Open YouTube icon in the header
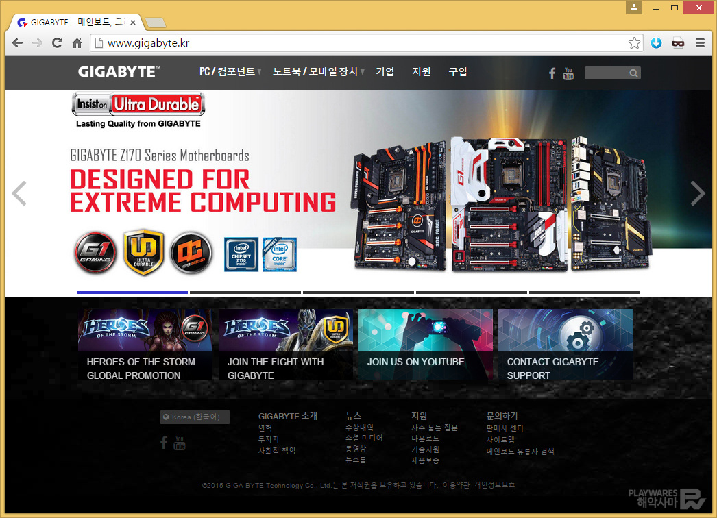 click(568, 73)
